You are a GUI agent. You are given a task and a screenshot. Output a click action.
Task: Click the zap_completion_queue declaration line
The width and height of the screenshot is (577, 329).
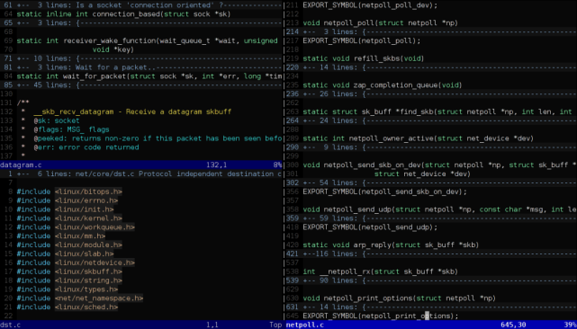pos(383,84)
